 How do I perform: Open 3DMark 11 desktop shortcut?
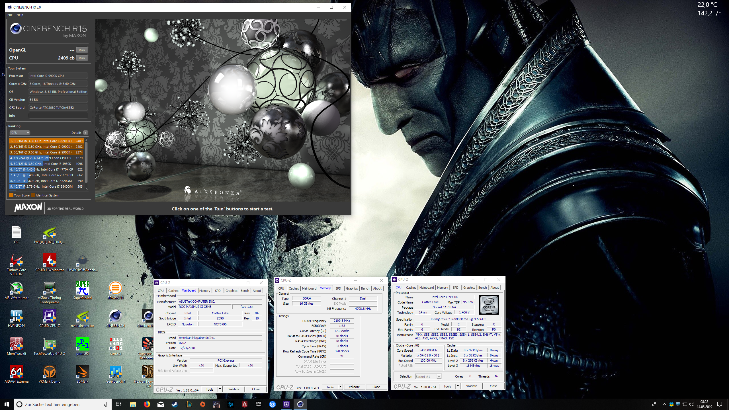point(115,290)
